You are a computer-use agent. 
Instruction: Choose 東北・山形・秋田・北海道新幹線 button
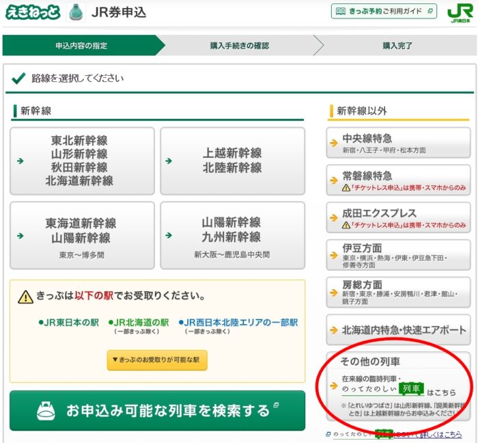82,161
